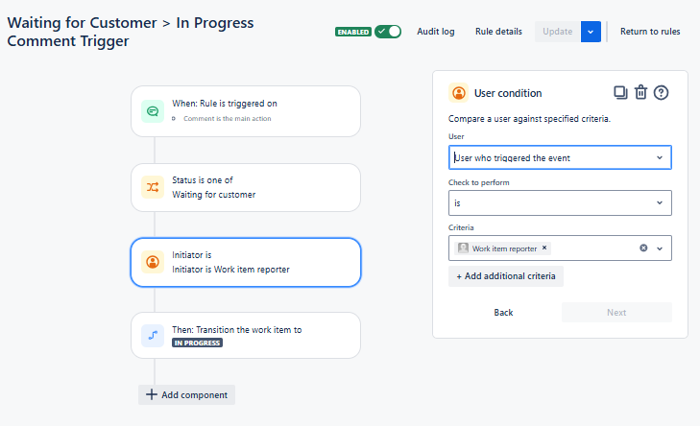Click the duplicate component icon
The width and height of the screenshot is (700, 426).
tap(620, 93)
